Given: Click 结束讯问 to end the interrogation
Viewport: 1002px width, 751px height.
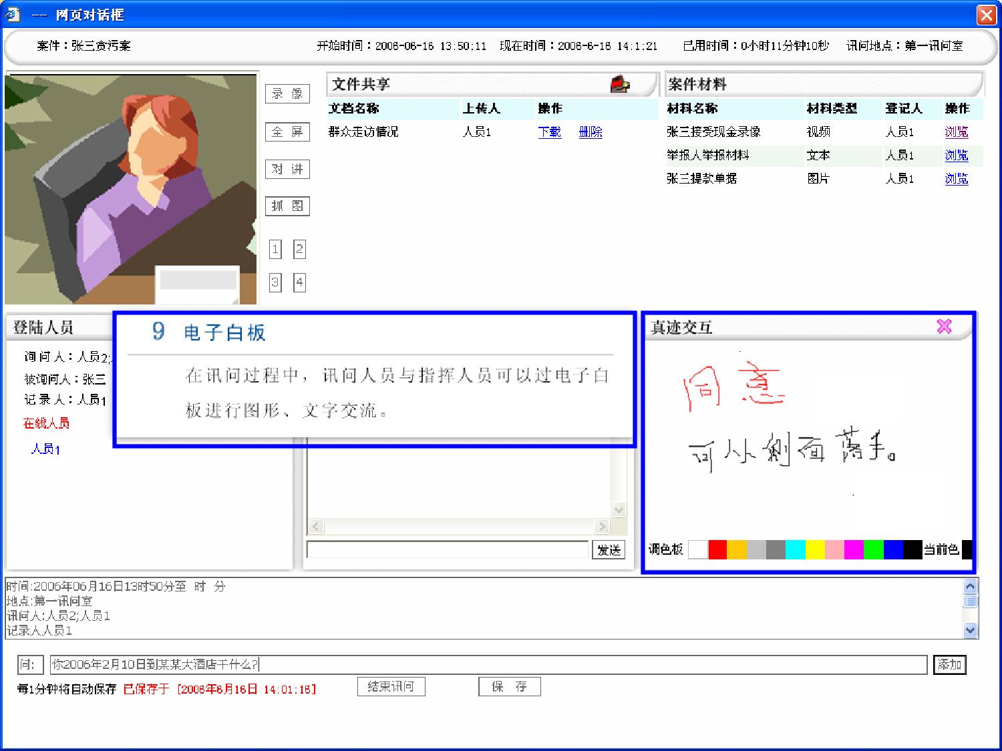Looking at the screenshot, I should coord(391,686).
